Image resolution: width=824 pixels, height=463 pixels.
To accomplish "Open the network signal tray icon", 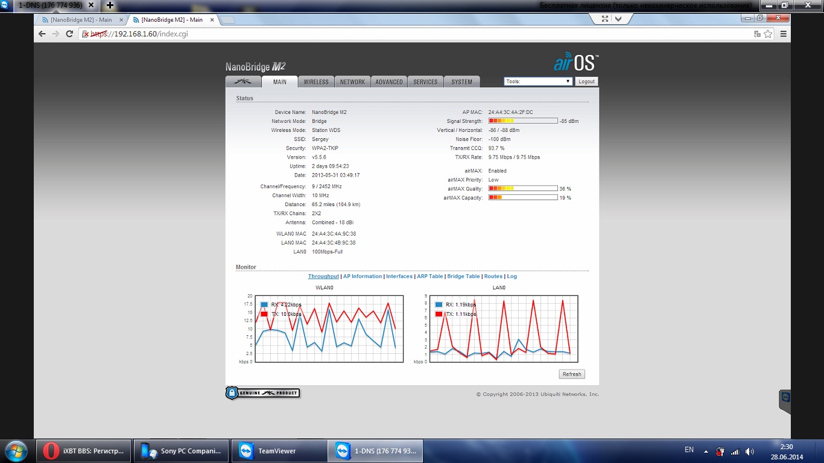I will coord(735,451).
